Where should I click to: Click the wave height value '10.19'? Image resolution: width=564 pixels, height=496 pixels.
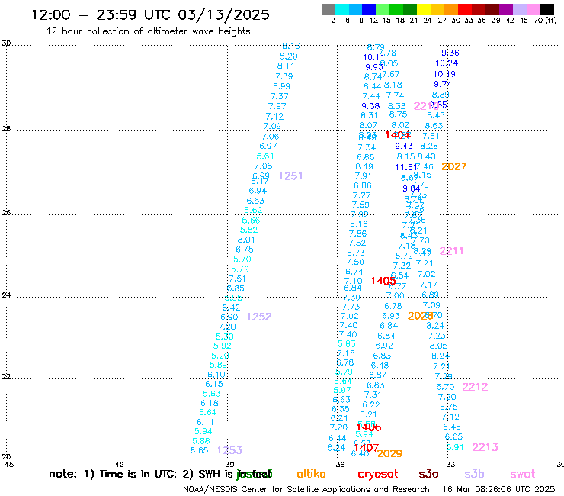click(444, 74)
